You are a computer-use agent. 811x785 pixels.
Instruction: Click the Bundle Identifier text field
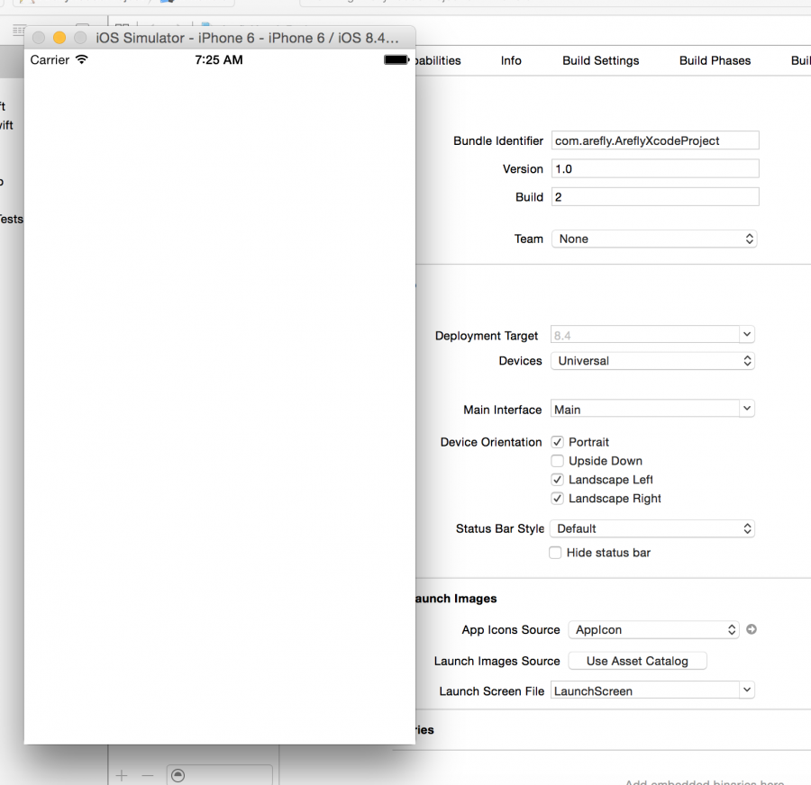[654, 140]
